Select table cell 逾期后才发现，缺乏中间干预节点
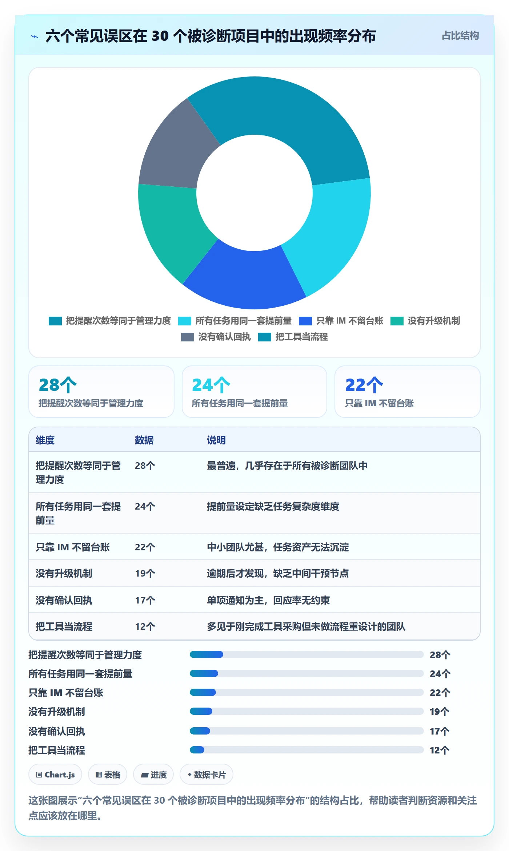Image resolution: width=509 pixels, height=851 pixels. pos(278,573)
